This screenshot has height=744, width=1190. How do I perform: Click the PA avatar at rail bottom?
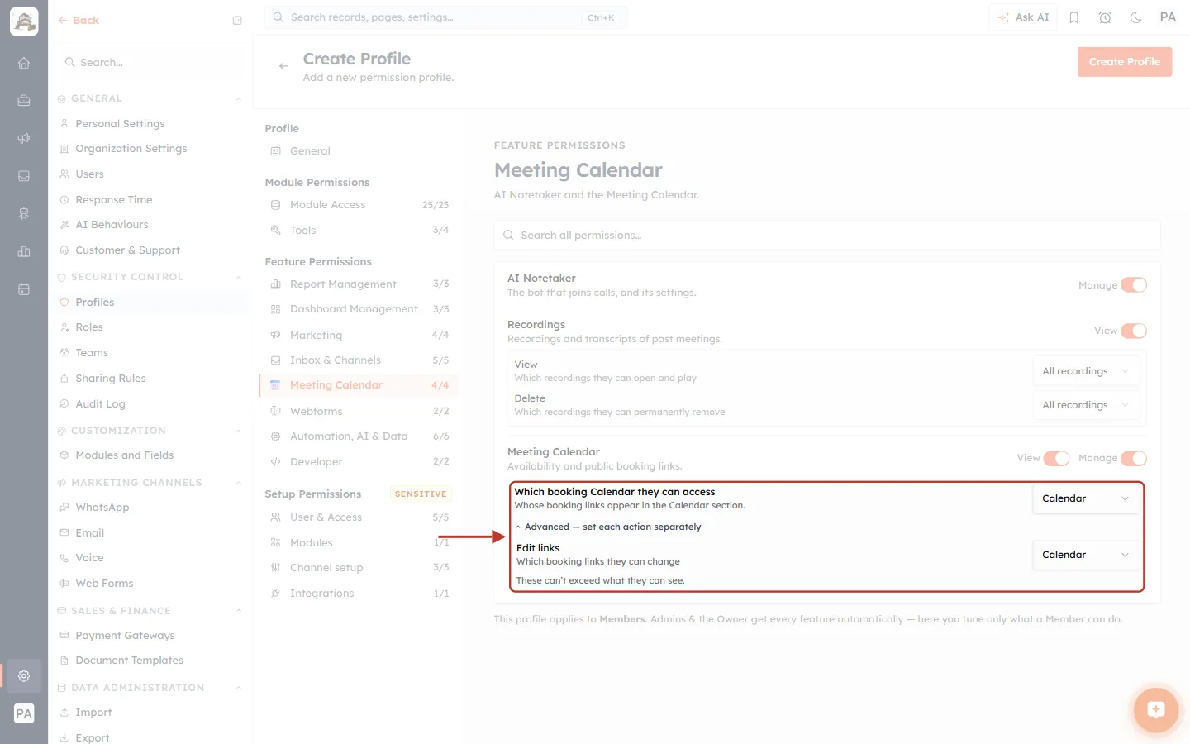point(24,713)
